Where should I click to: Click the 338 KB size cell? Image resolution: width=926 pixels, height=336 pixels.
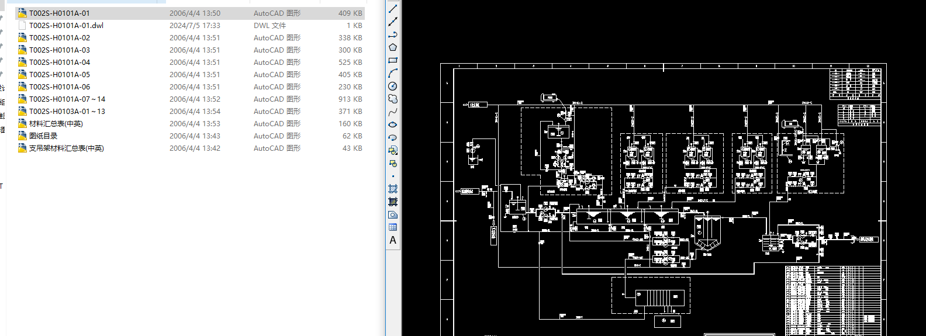[x=350, y=37]
